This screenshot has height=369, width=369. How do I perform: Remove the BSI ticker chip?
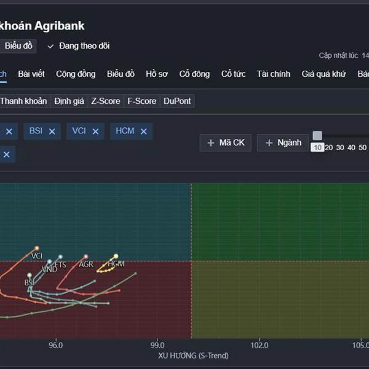[x=52, y=132]
